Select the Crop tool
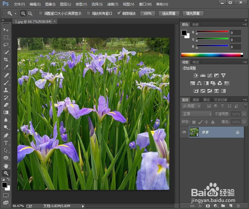249x209 pixels. pos(6,60)
